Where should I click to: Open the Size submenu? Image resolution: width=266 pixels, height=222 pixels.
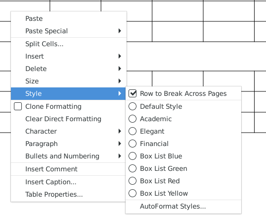(x=68, y=81)
